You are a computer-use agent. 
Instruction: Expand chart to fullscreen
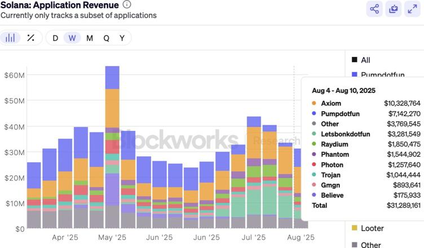412,8
